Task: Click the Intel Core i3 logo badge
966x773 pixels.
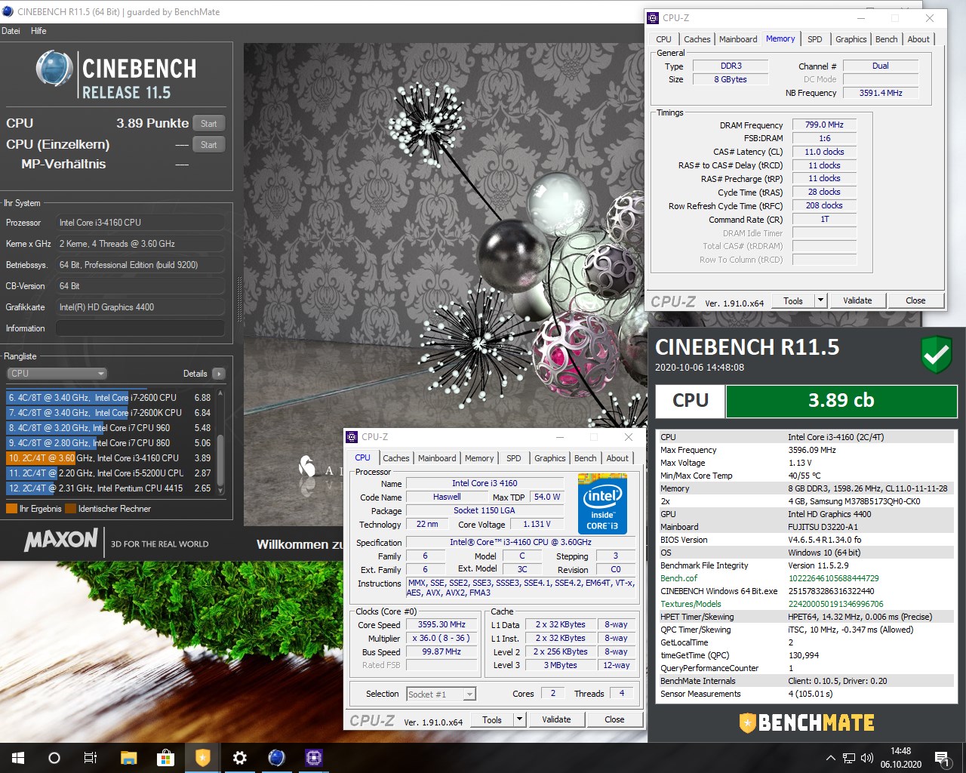Action: pyautogui.click(x=602, y=504)
